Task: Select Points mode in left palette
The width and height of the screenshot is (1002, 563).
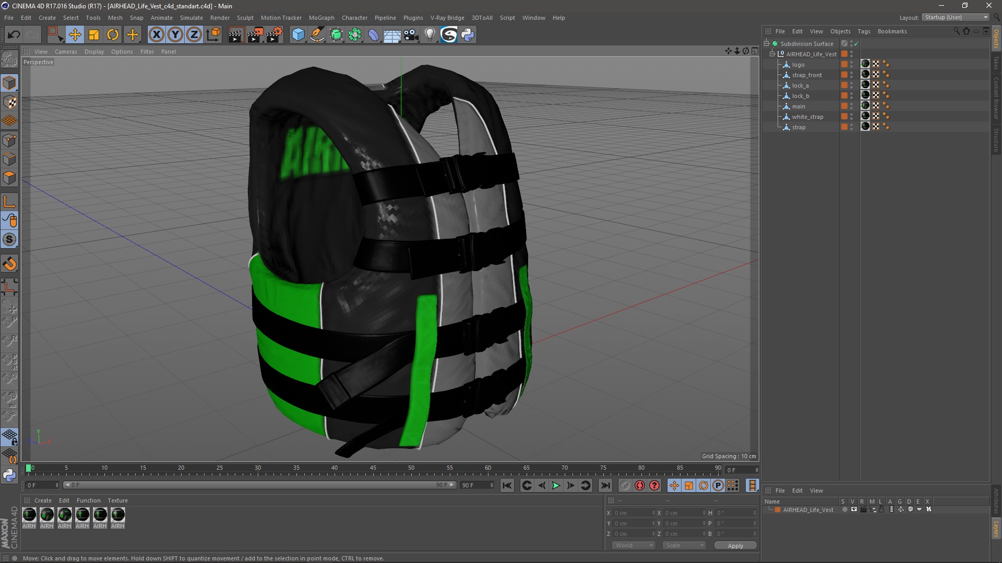Action: coord(9,140)
